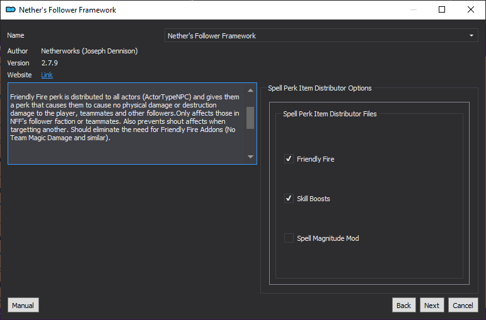Viewport: 486px width, 320px height.
Task: Uncheck the Friendly Fire option
Action: (289, 159)
